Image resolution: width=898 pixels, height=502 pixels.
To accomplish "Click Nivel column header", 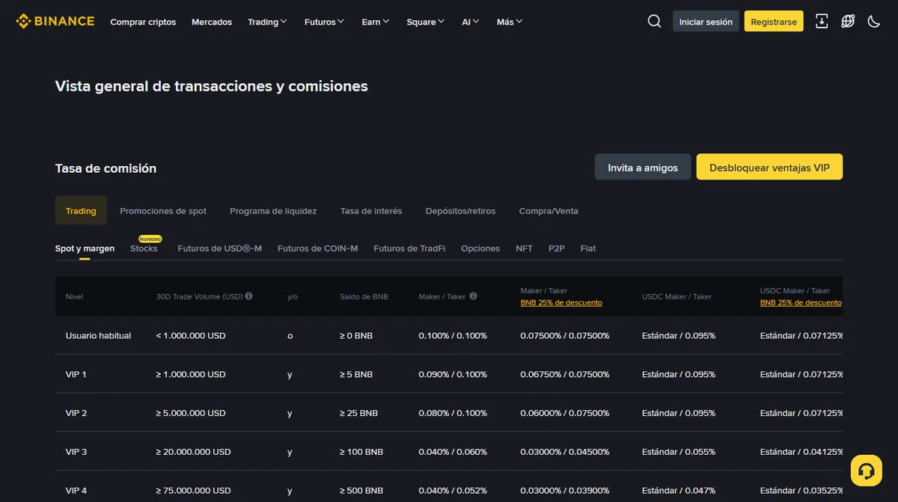I will click(74, 297).
